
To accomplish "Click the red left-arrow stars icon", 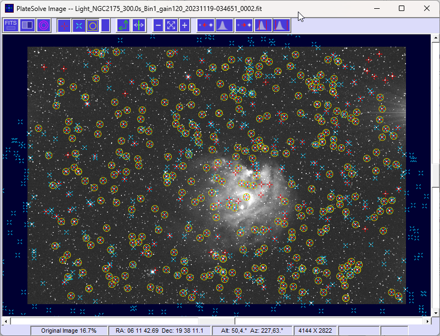I will click(206, 26).
